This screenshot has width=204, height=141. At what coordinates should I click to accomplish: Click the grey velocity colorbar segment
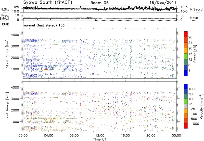tap(186, 106)
